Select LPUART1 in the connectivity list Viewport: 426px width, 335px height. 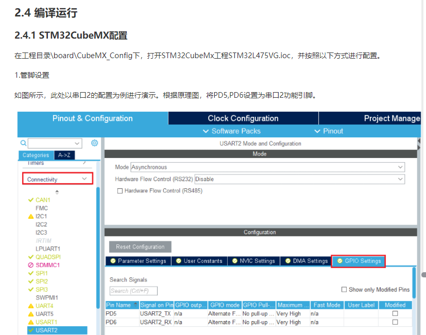(x=48, y=249)
